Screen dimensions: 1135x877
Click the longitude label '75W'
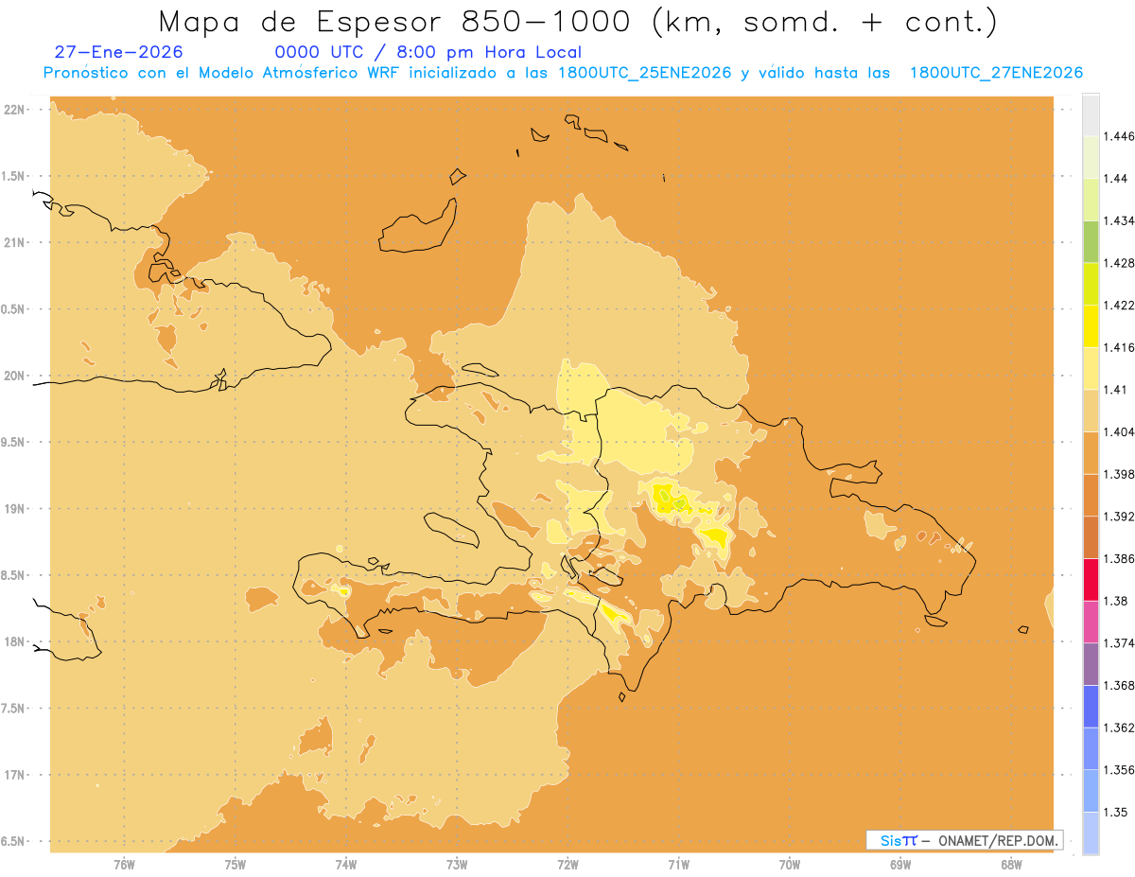236,864
